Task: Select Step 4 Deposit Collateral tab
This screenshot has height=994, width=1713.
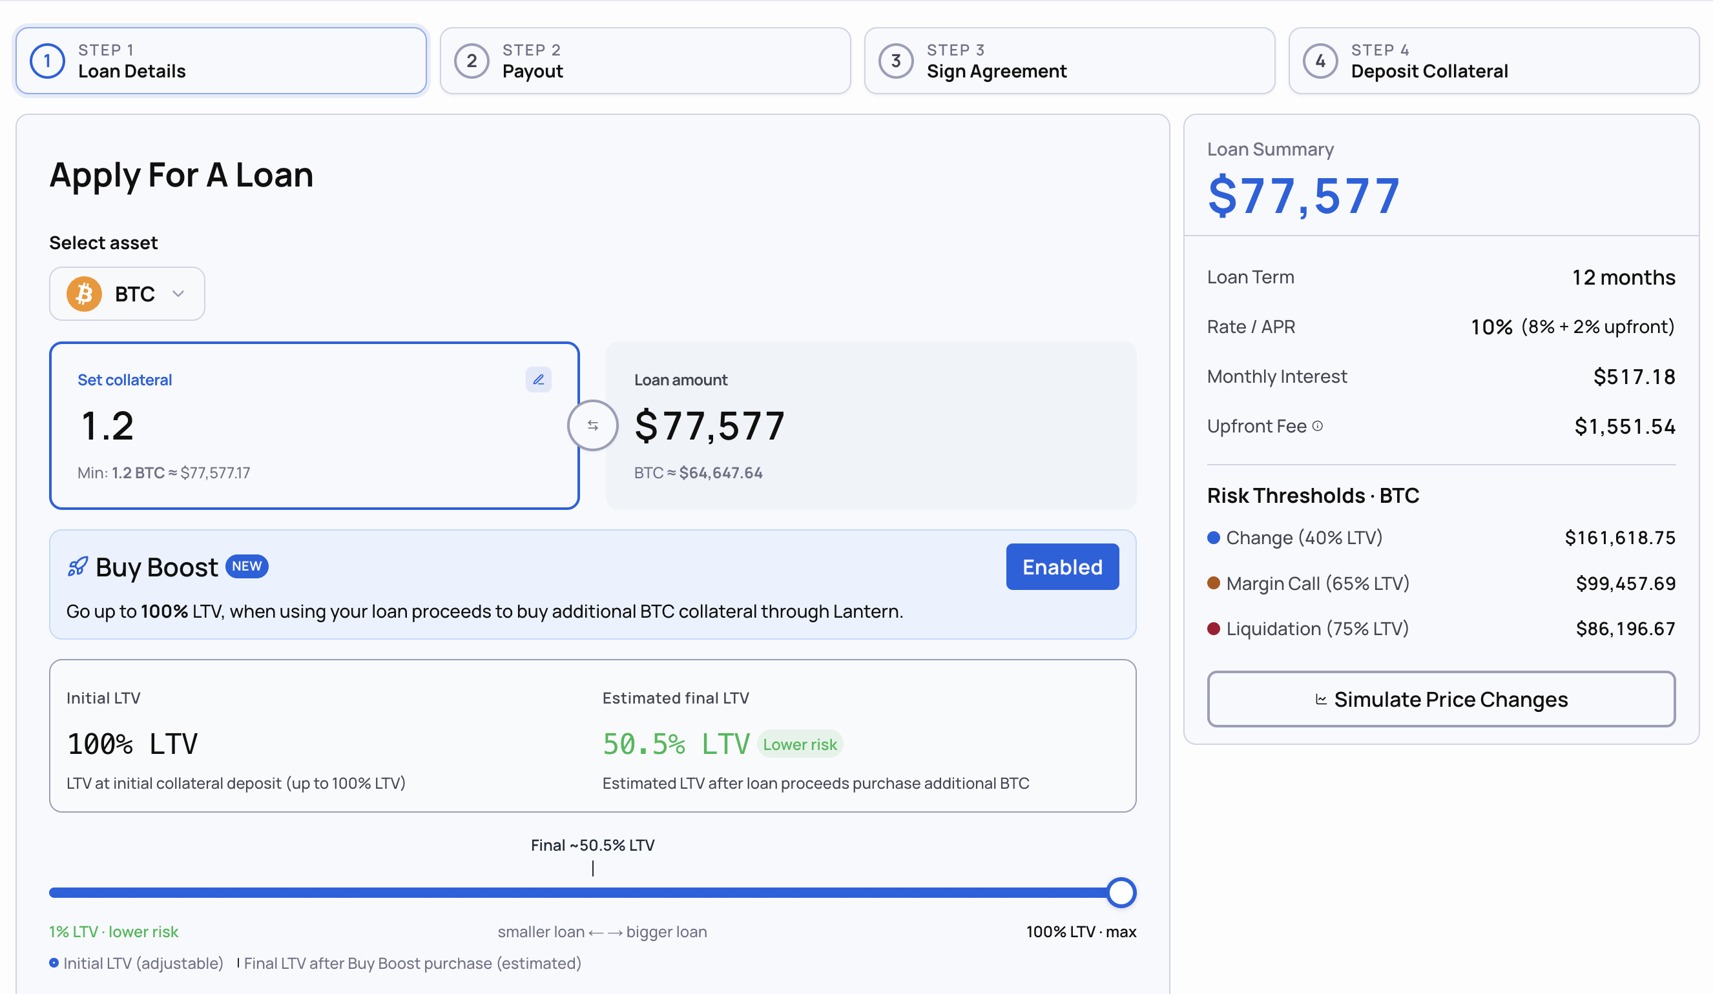Action: (1494, 61)
